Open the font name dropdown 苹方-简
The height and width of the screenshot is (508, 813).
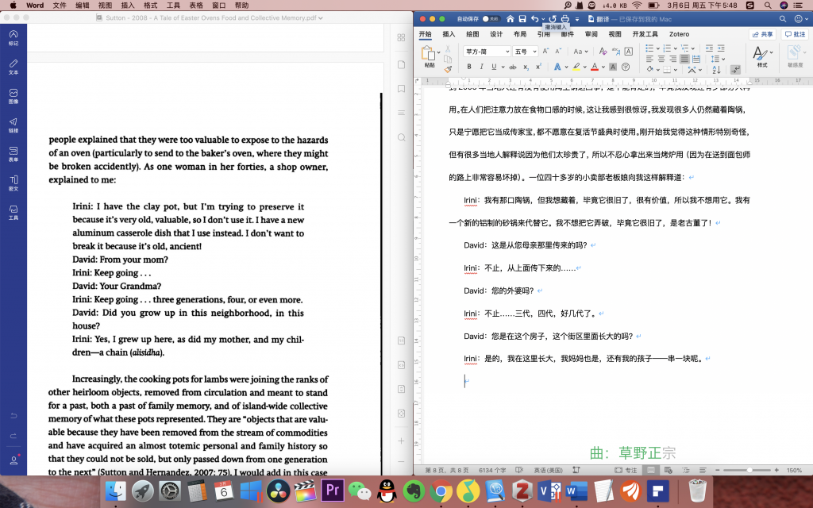click(487, 52)
